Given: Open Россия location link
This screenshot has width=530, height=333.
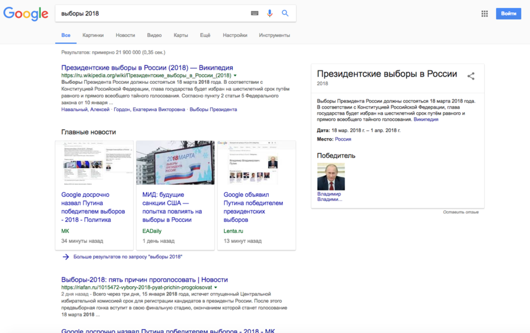Looking at the screenshot, I should pyautogui.click(x=343, y=139).
